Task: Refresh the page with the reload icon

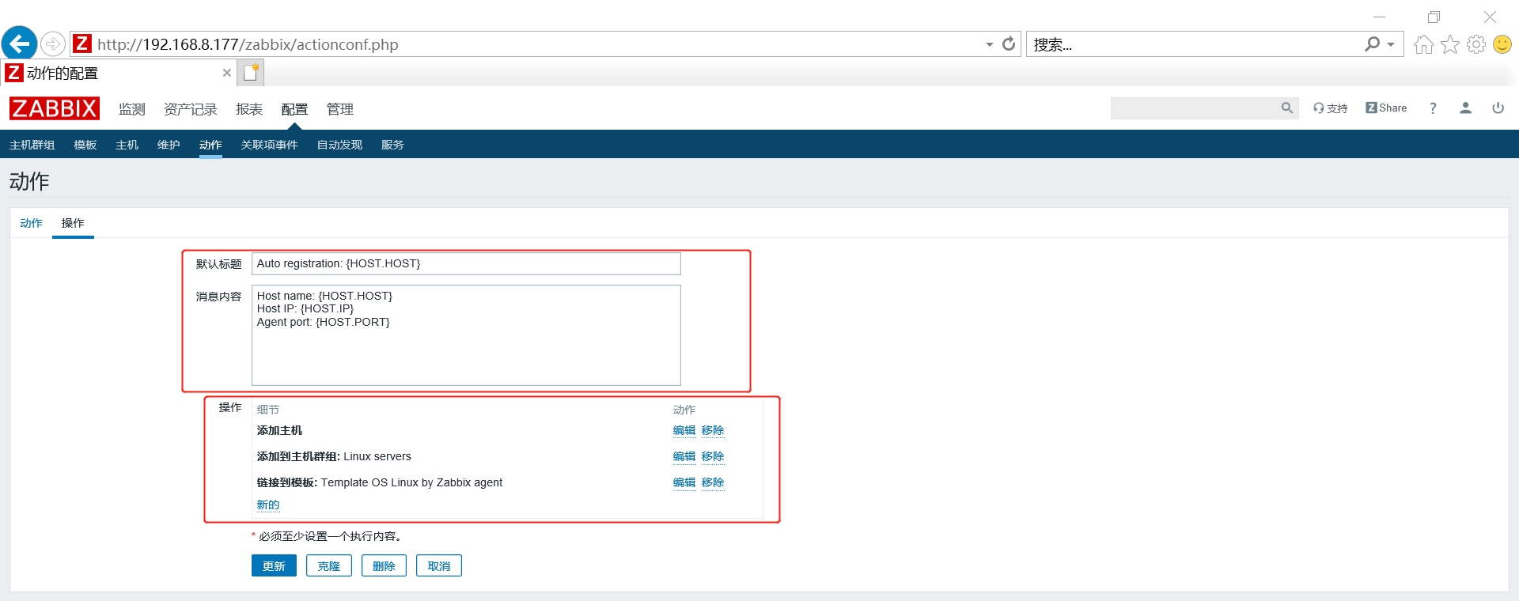Action: 1009,43
